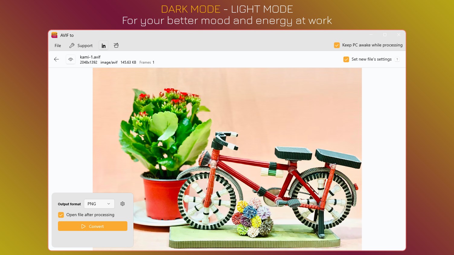Click the Output format dropdown chevron

(109, 204)
